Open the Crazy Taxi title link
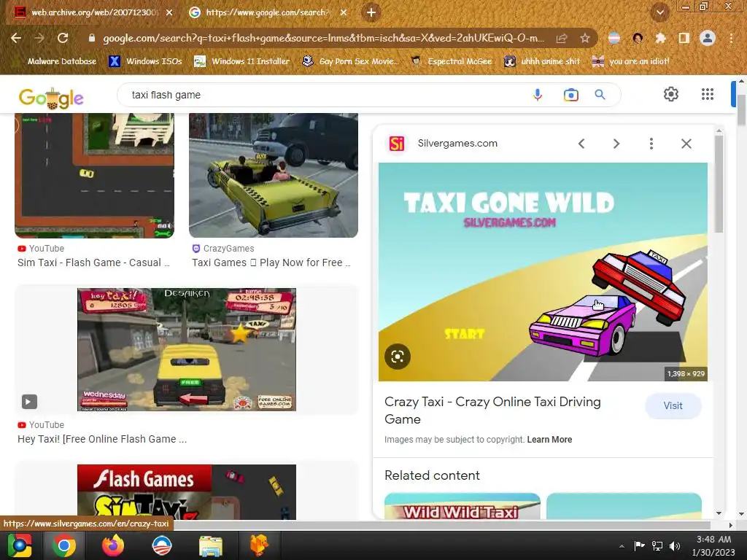The height and width of the screenshot is (560, 747). point(492,411)
